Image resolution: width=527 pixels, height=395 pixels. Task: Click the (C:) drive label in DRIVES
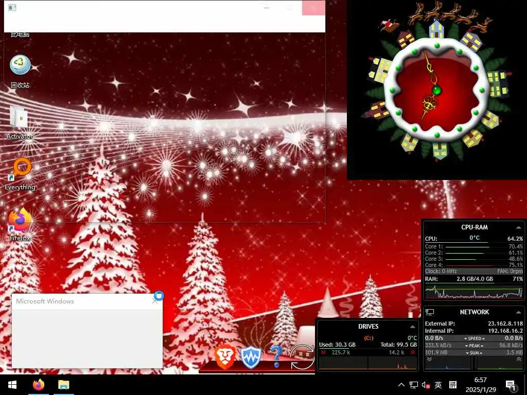click(x=368, y=338)
